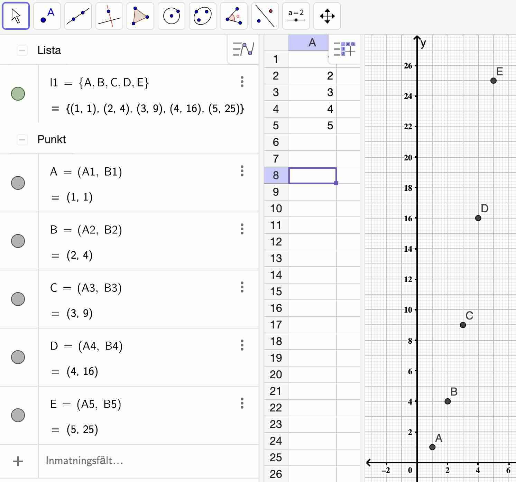Image resolution: width=516 pixels, height=482 pixels.
Task: Collapse the Punkt section
Action: click(x=22, y=139)
